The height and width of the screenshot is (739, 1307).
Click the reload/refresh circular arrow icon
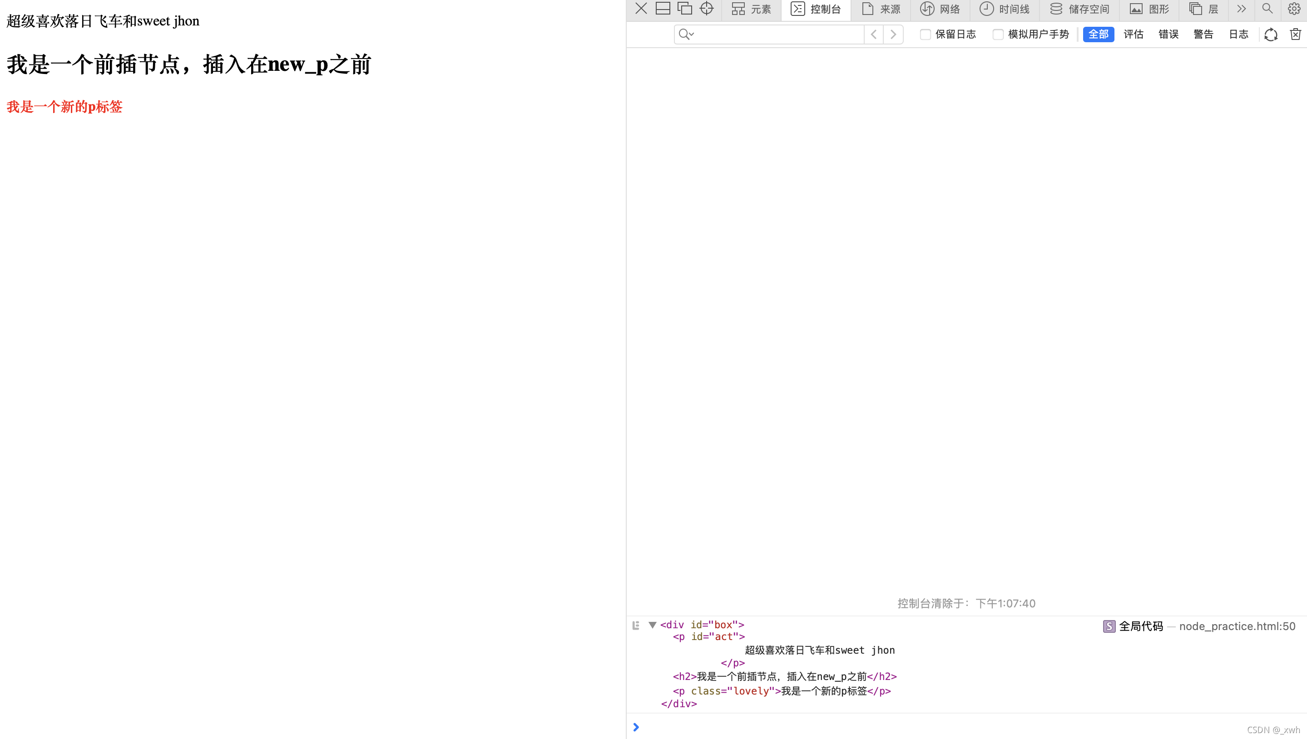tap(1271, 34)
